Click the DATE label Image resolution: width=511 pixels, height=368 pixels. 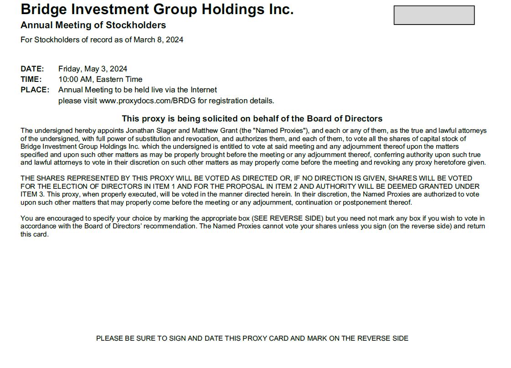pos(32,69)
